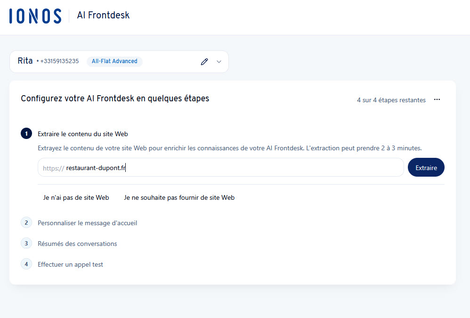Click the Rita assistant name
Viewport: 470px width, 318px height.
(x=25, y=61)
